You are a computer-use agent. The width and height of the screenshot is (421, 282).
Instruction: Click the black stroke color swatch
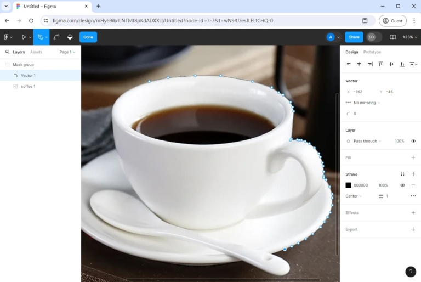348,185
